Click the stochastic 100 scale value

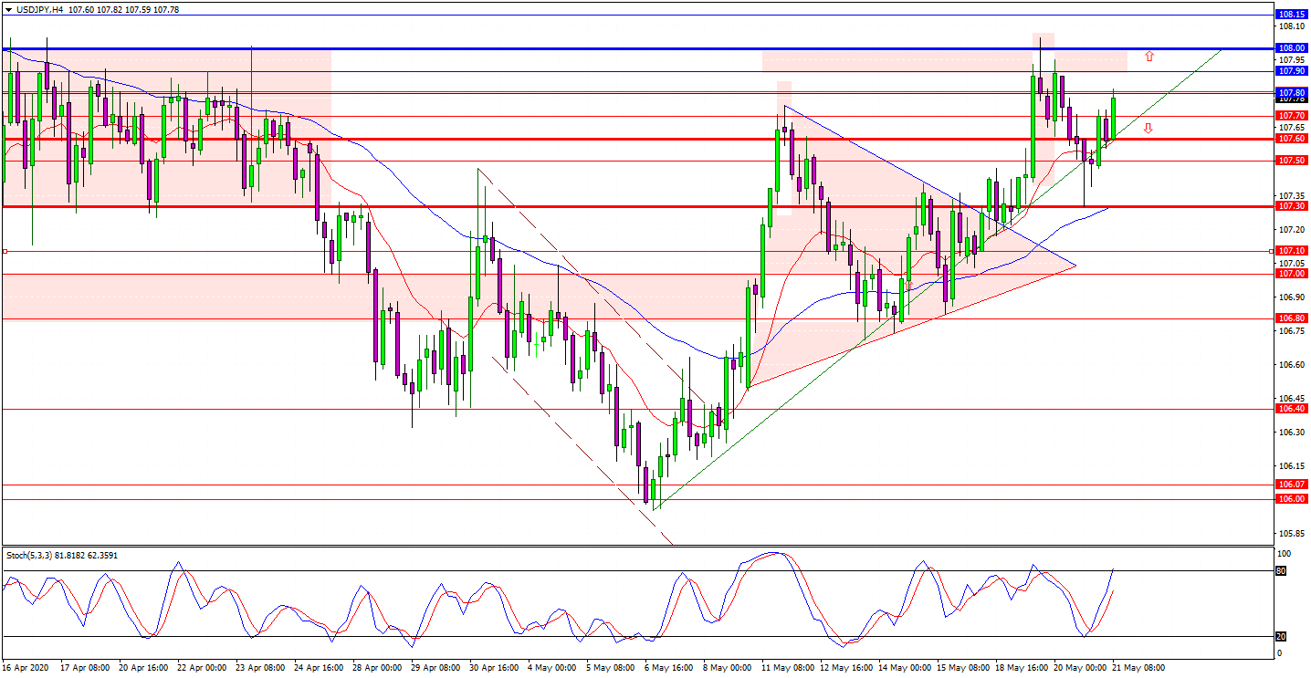[1283, 554]
